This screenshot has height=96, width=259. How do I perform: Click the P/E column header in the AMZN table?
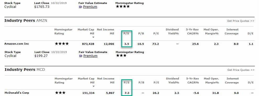[156, 33]
